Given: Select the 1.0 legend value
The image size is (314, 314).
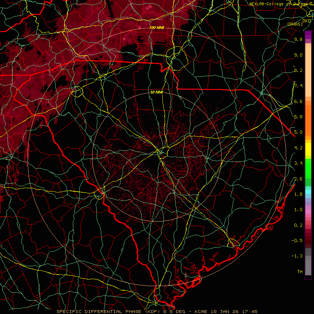Looking at the screenshot, I should (x=298, y=210).
